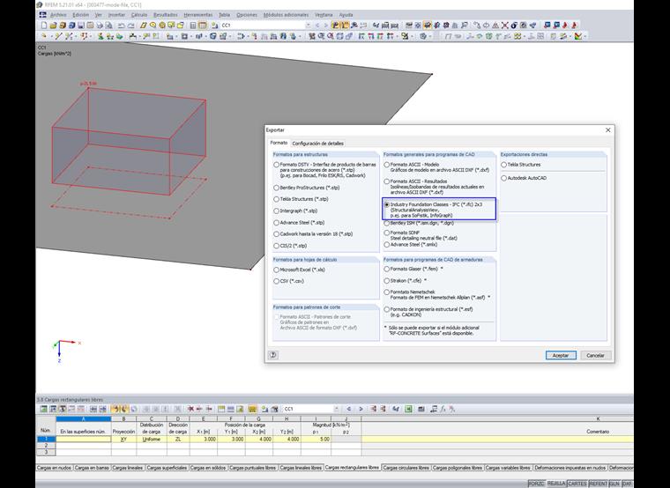
Task: Click En las superficies núm. cell in row 1
Action: (x=84, y=439)
